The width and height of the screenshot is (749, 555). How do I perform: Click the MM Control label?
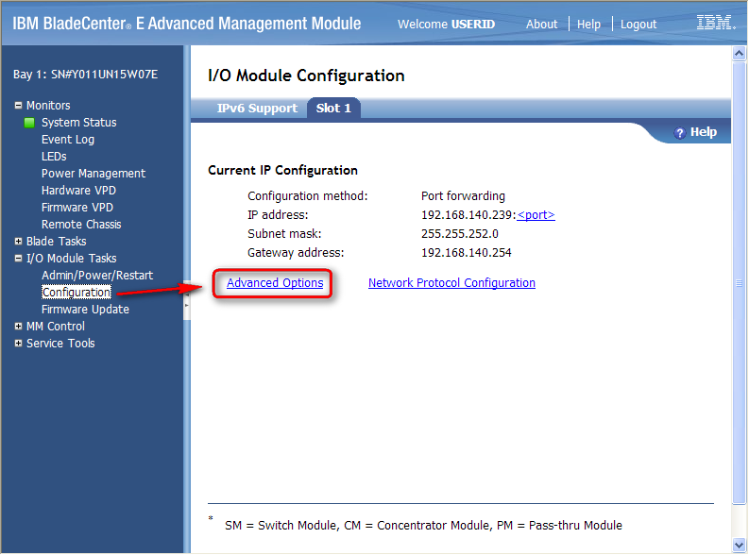point(56,327)
